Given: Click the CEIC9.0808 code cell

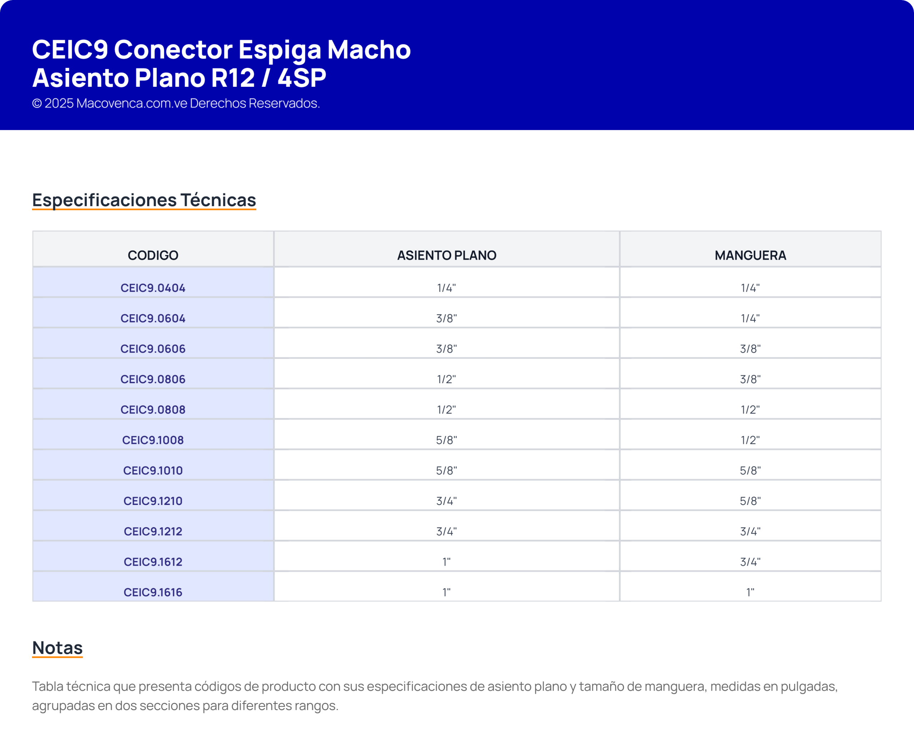Looking at the screenshot, I should (153, 409).
